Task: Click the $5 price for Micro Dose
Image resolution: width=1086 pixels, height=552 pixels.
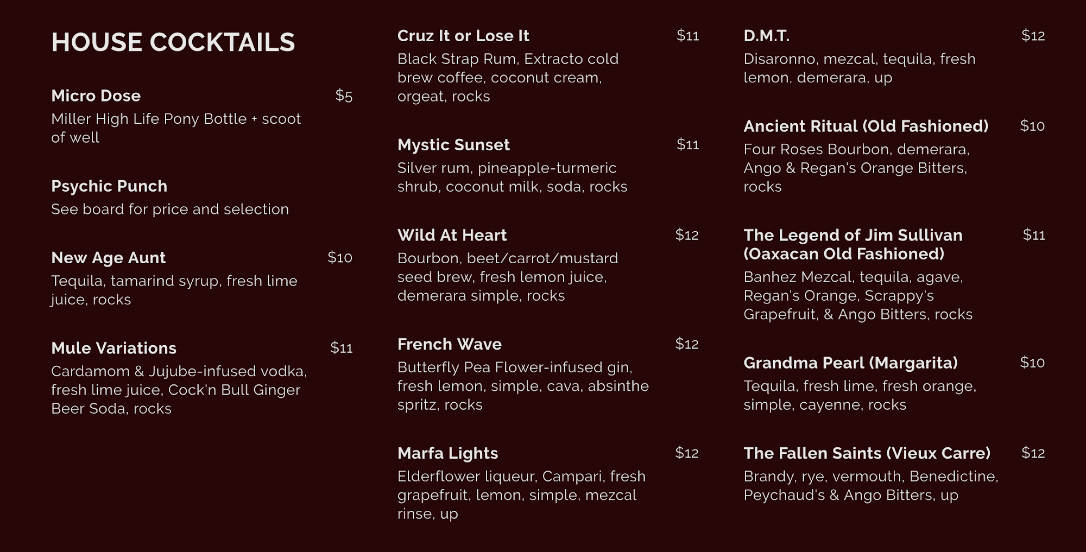Action: 344,96
